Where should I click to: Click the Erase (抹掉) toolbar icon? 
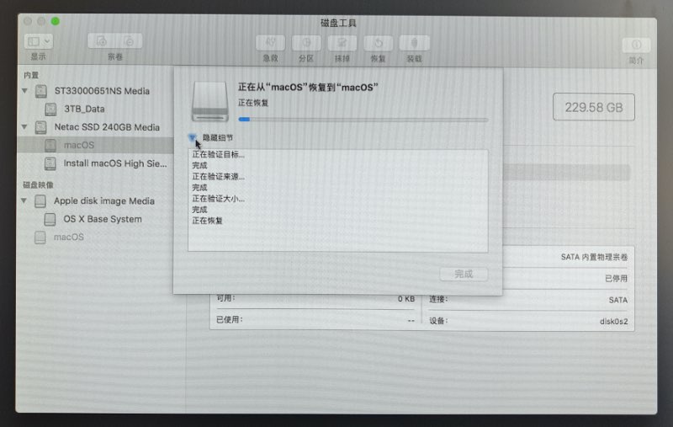(x=342, y=43)
